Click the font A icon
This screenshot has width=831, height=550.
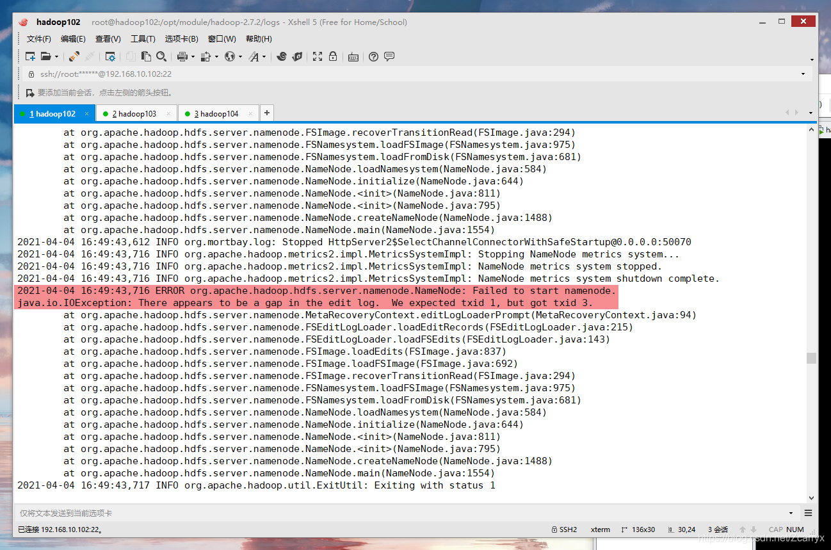[x=254, y=56]
